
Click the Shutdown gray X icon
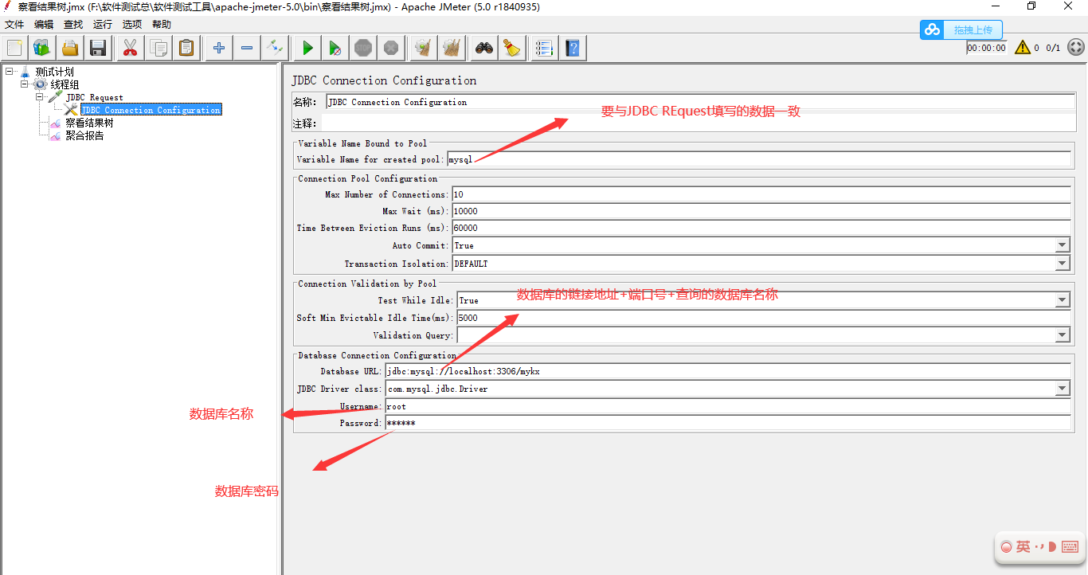(x=391, y=48)
